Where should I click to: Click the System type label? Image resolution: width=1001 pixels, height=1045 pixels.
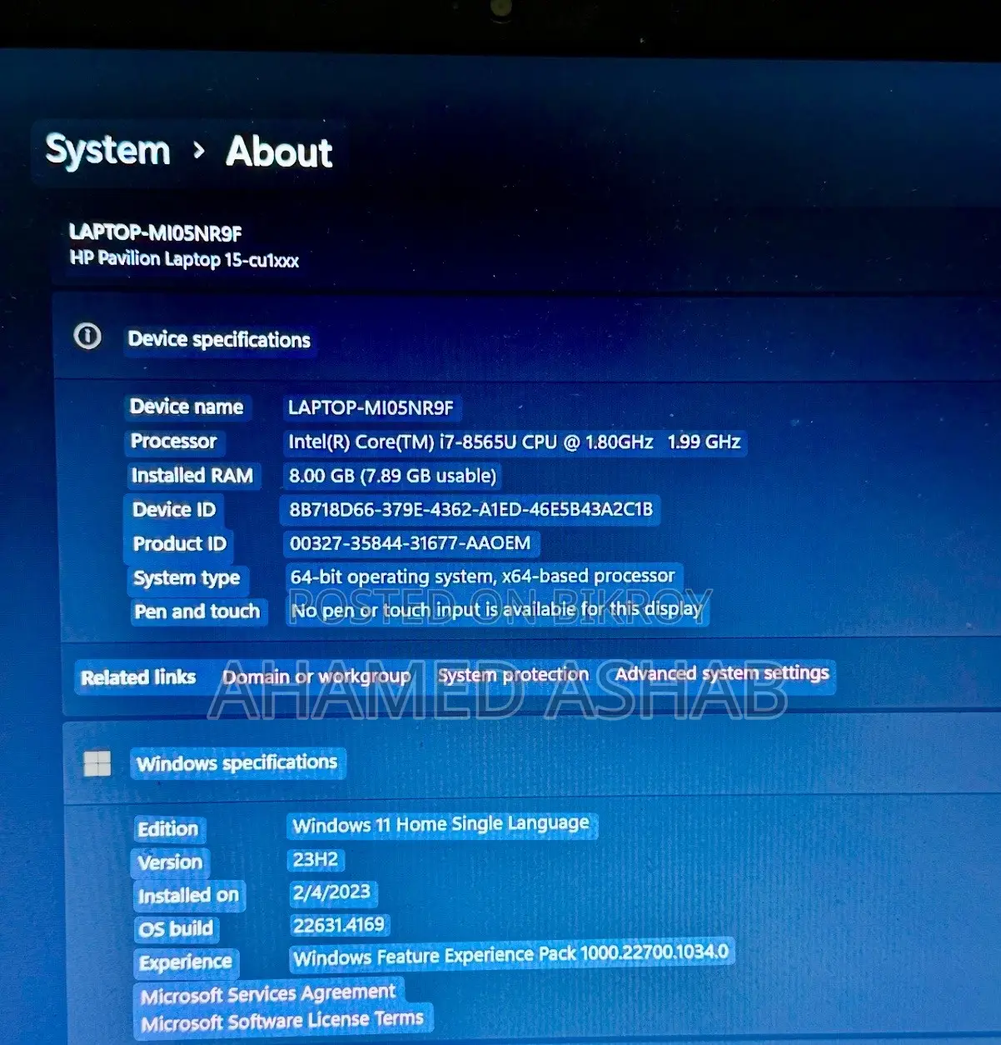187,577
